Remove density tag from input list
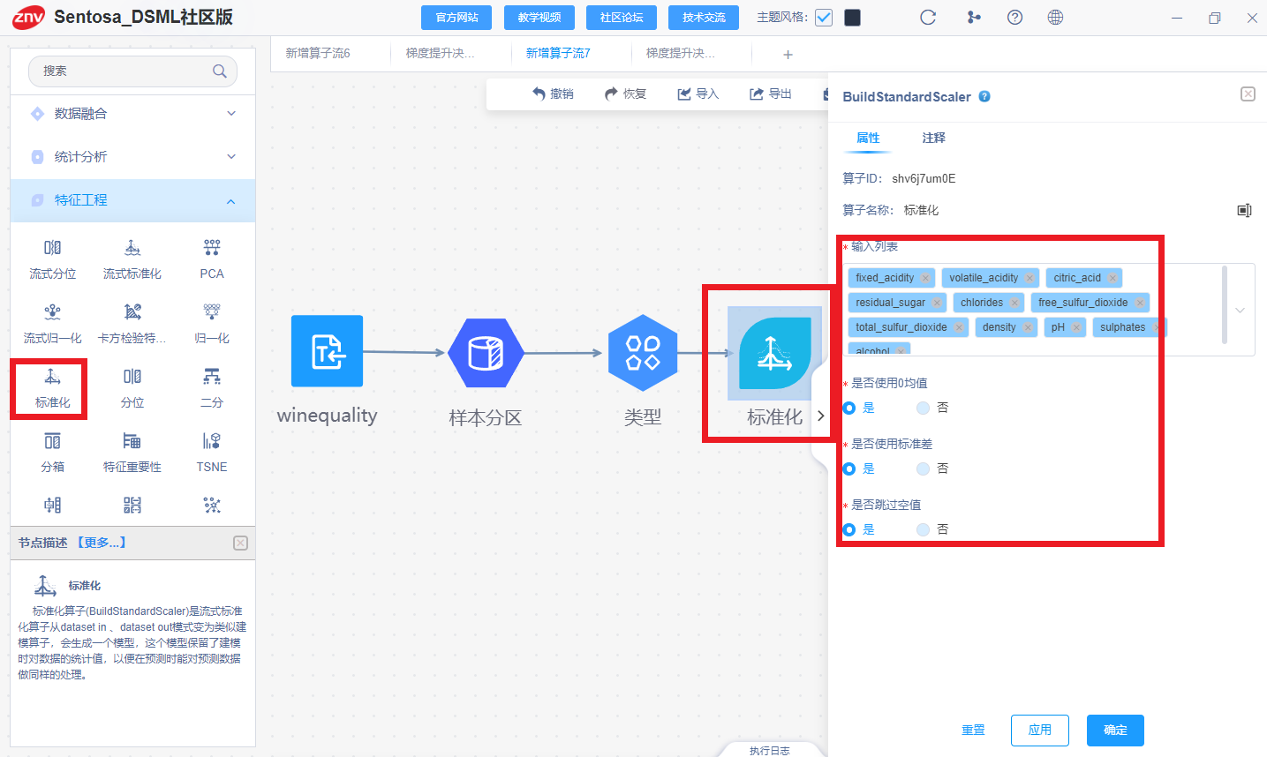 point(1028,327)
